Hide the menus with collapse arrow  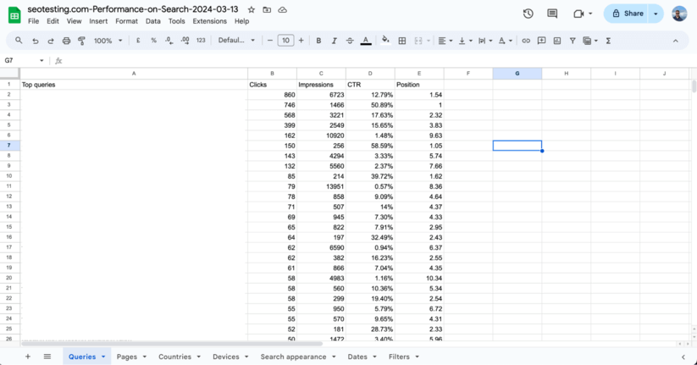tap(675, 41)
